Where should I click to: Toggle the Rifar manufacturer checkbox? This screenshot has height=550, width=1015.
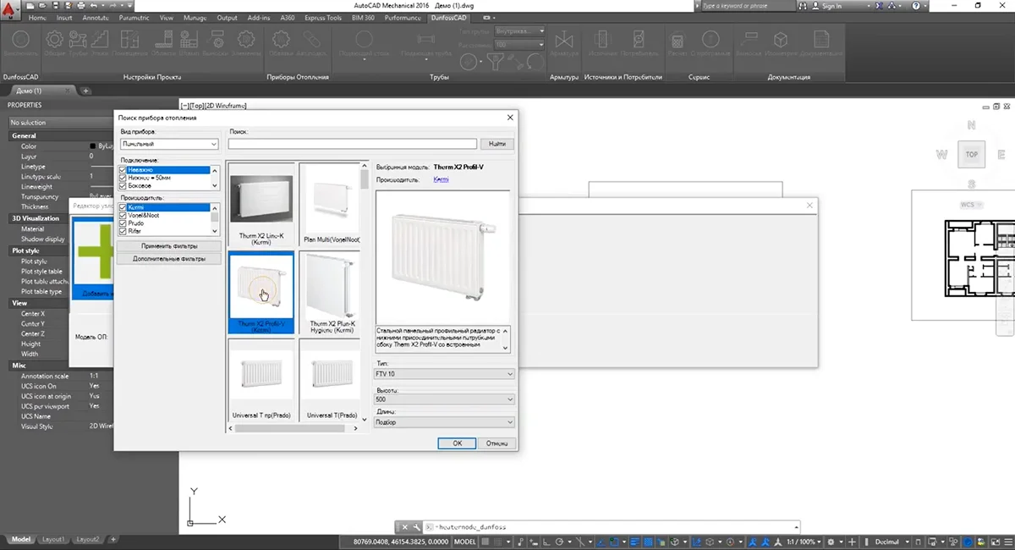point(123,231)
